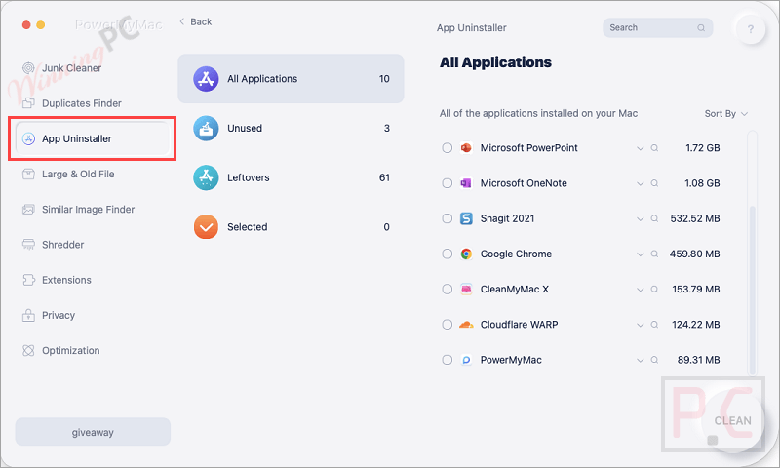Expand Cloudflare WARP file details chevron
The image size is (780, 468).
point(641,325)
